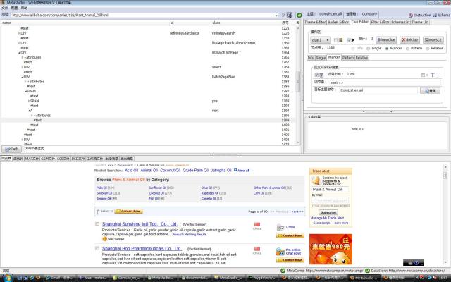This screenshot has width=451, height=282.
Task: Switch to the Bucket Editor tab
Action: tap(338, 22)
